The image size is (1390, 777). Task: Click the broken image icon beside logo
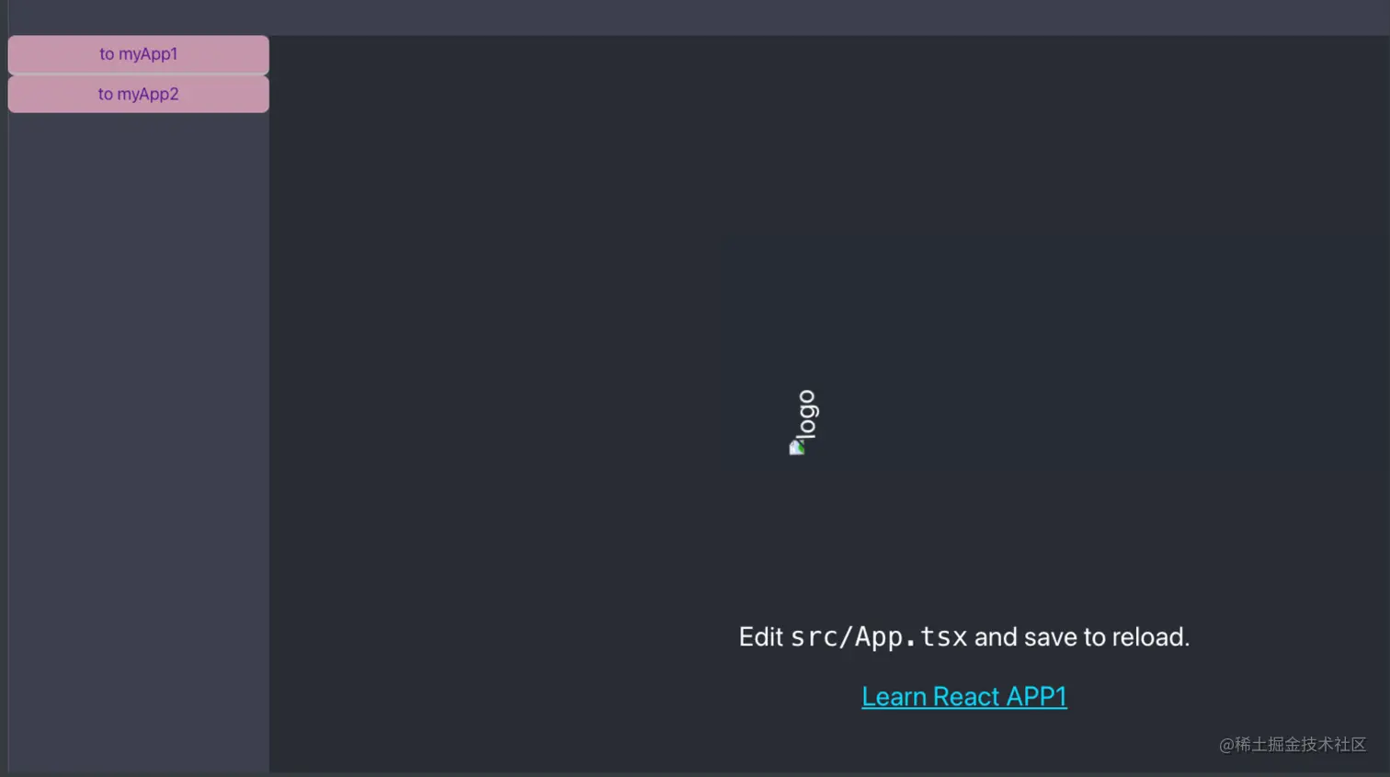pos(797,447)
